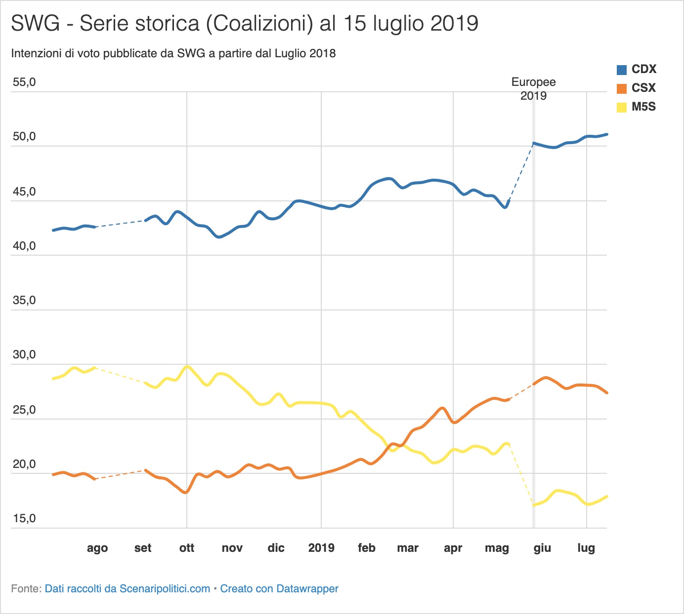Click the 30,0 y-axis value label
684x614 pixels.
[24, 355]
